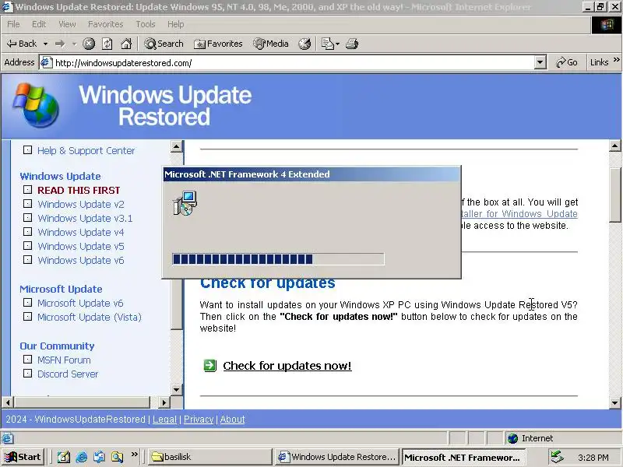Viewport: 623px width, 467px height.
Task: Click the network tray icon
Action: (x=557, y=457)
